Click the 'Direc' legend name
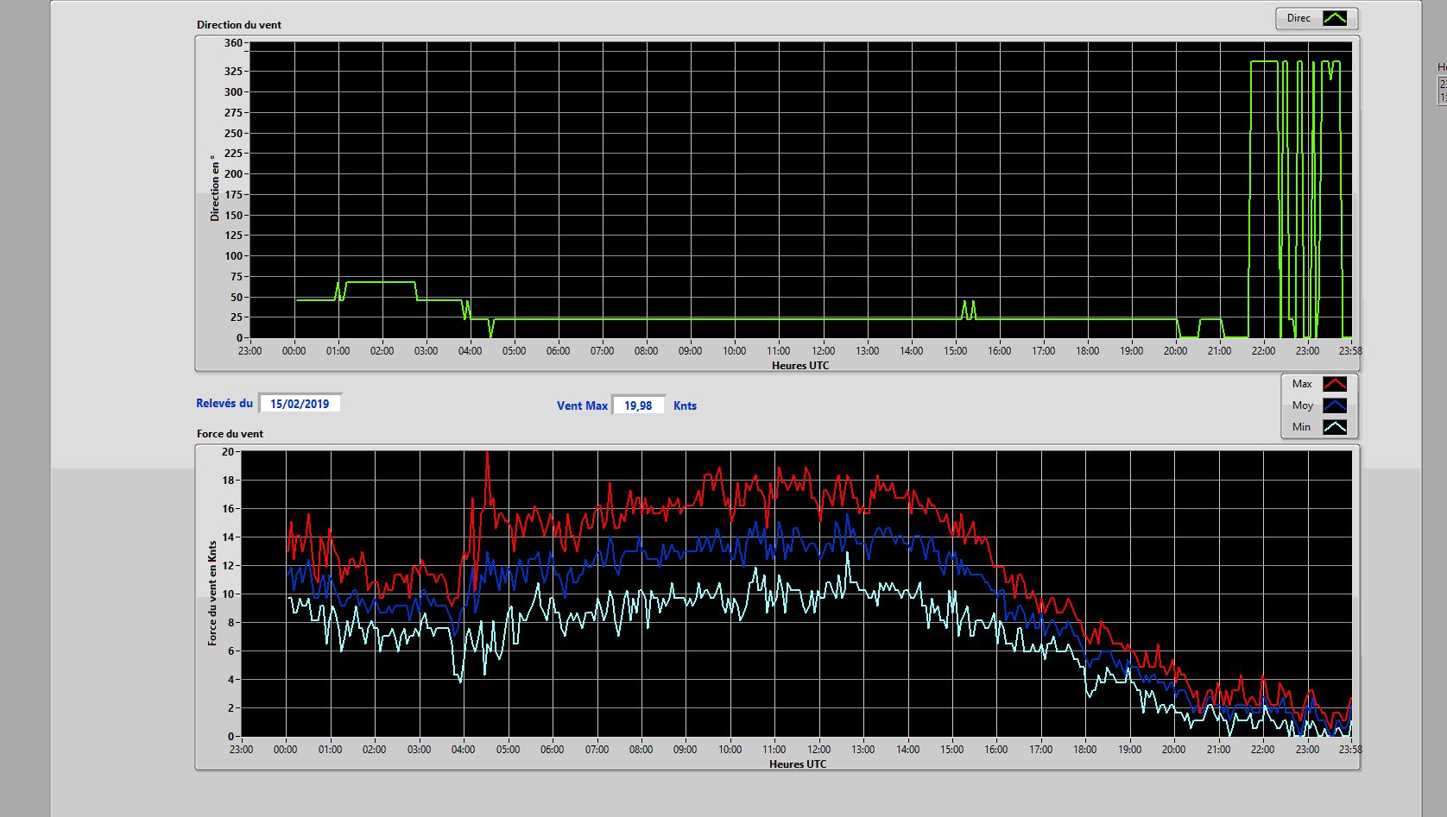The width and height of the screenshot is (1447, 817). (x=1299, y=18)
